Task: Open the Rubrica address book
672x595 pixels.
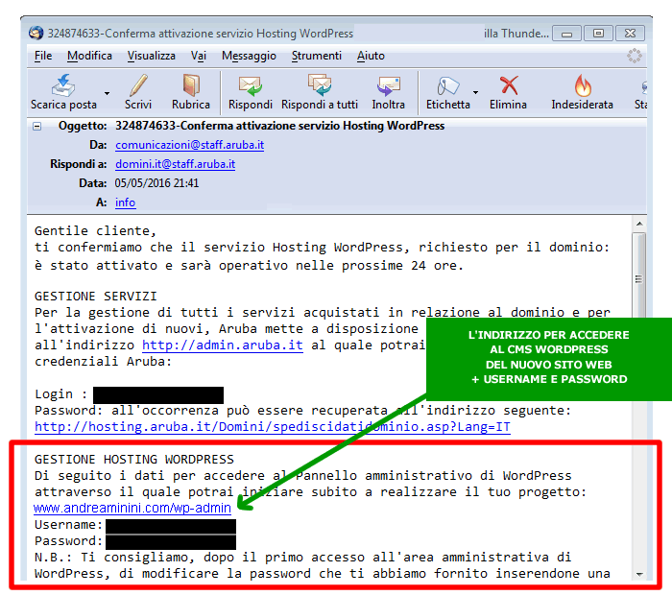Action: coord(191,85)
